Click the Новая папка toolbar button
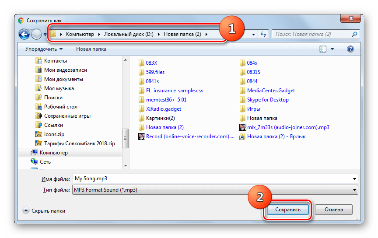The image size is (378, 238). [91, 49]
